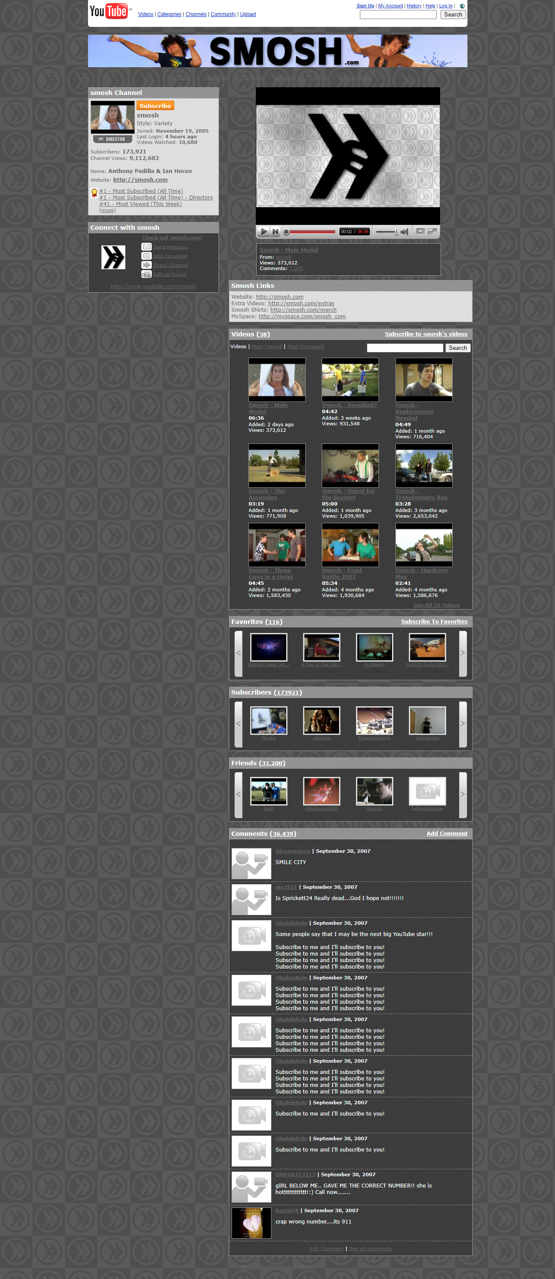Screen dimensions: 555x1279
Task: Open friend IanH's thumbnail
Action: click(x=268, y=790)
